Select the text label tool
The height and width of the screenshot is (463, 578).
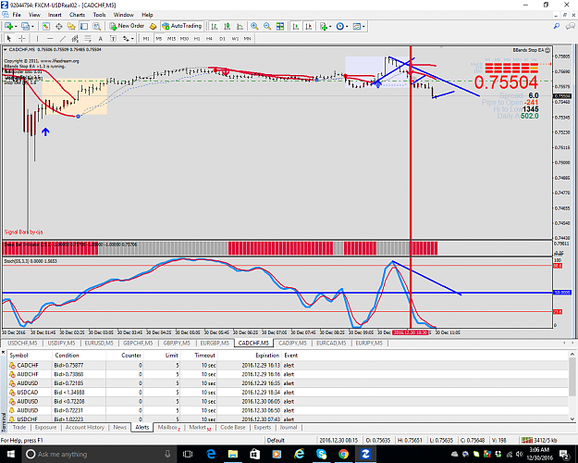click(x=113, y=38)
